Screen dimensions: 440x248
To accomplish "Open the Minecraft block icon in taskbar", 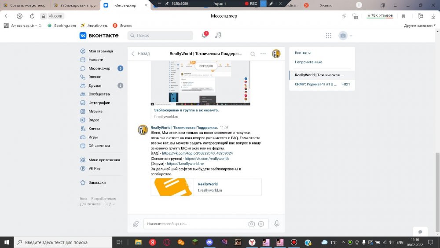I will (x=195, y=242).
